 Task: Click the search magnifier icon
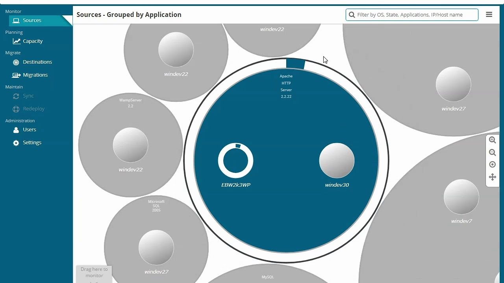tap(352, 15)
